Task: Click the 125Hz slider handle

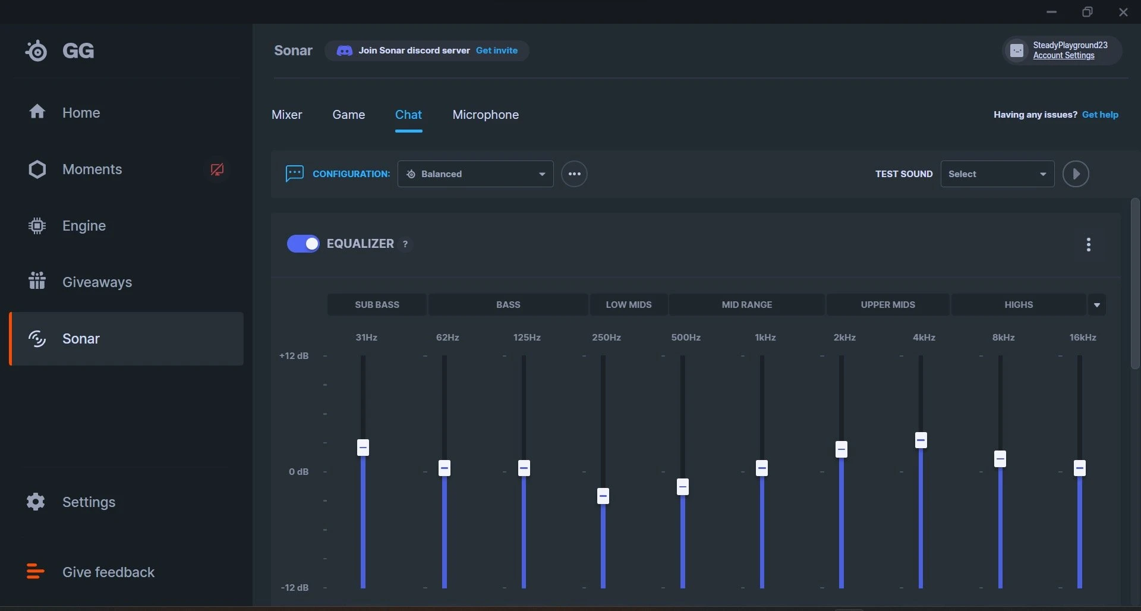Action: (524, 468)
